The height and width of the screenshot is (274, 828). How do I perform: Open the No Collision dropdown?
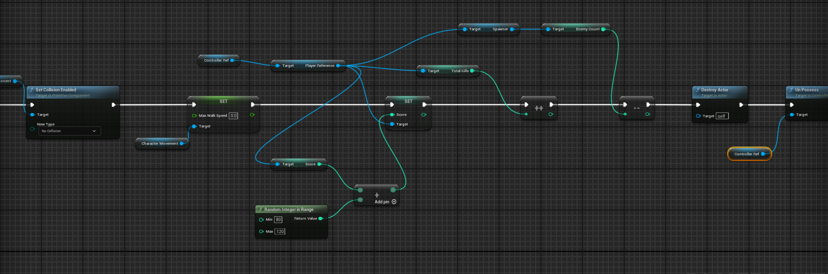(70, 131)
